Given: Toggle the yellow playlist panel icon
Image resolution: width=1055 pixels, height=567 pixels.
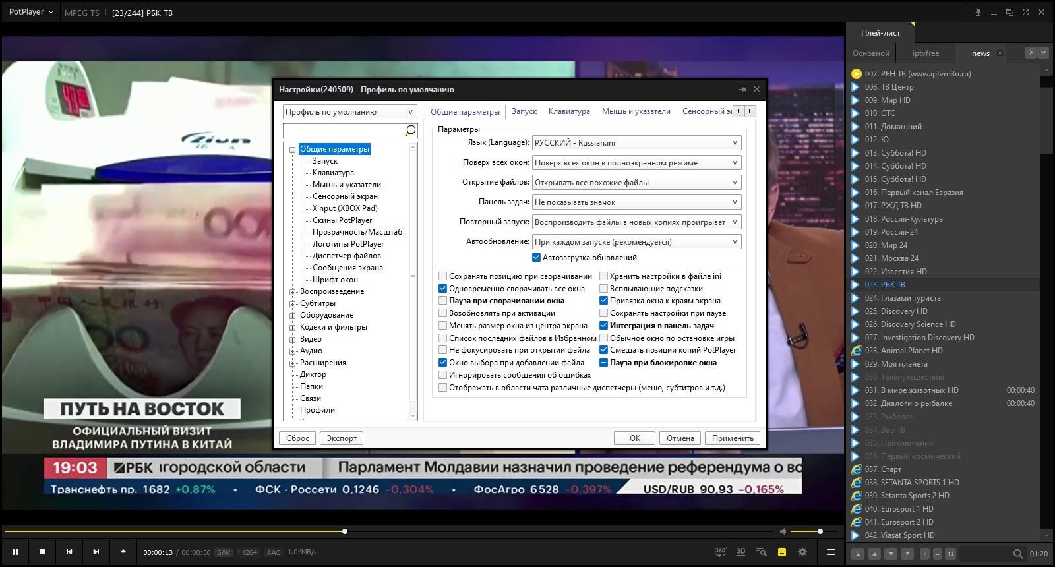Looking at the screenshot, I should tap(781, 552).
